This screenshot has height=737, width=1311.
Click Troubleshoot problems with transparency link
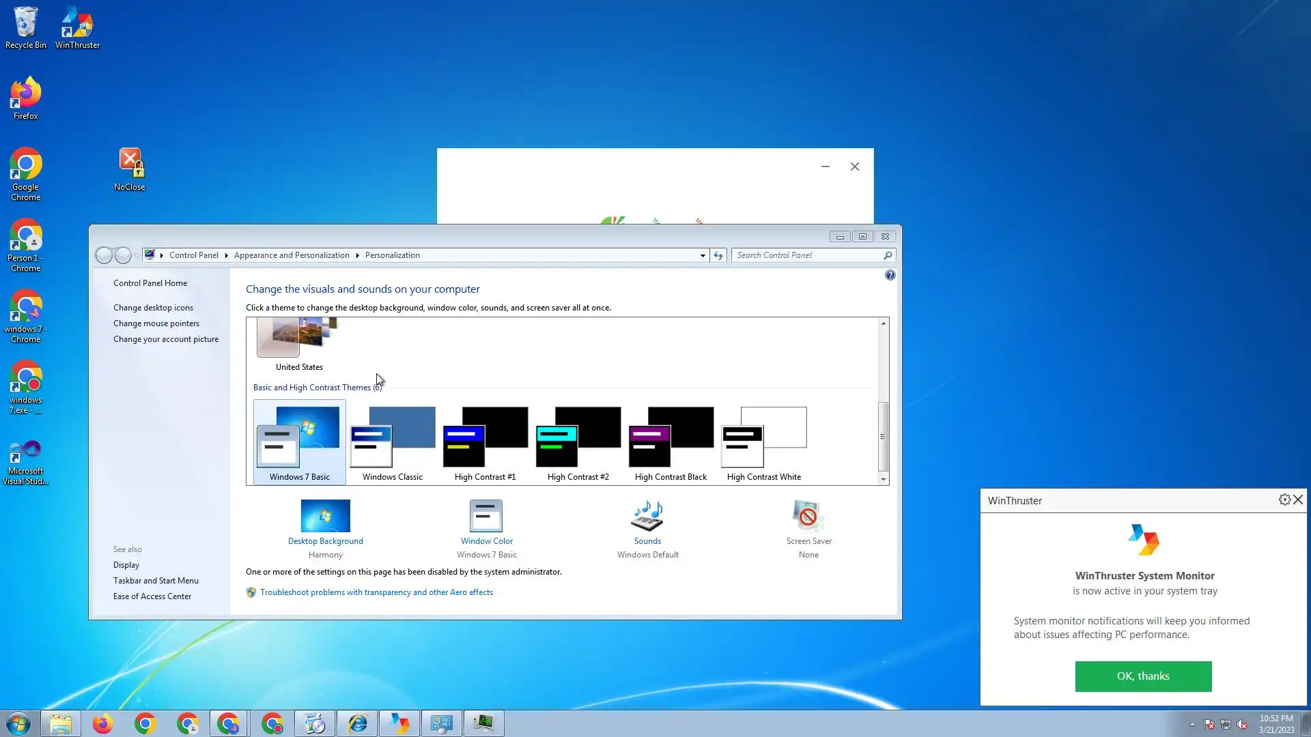pos(376,592)
